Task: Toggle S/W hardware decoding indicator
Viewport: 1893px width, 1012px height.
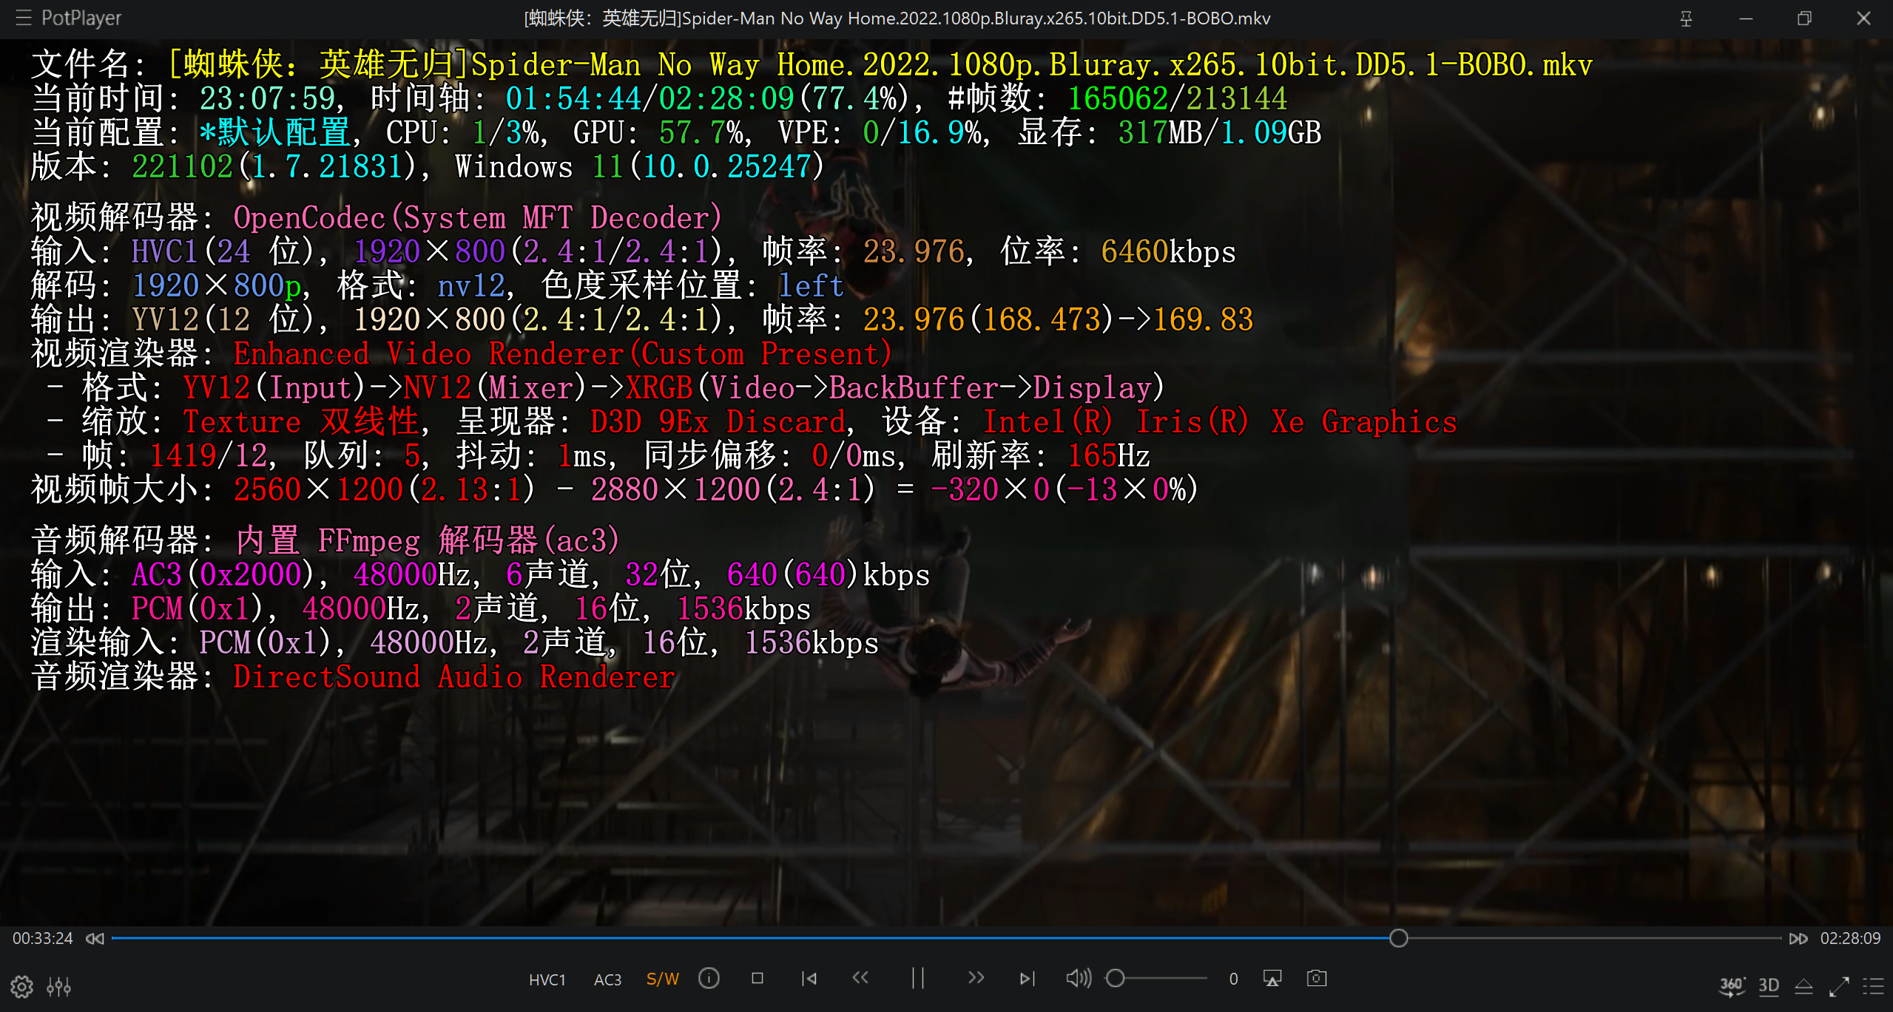Action: (x=662, y=979)
